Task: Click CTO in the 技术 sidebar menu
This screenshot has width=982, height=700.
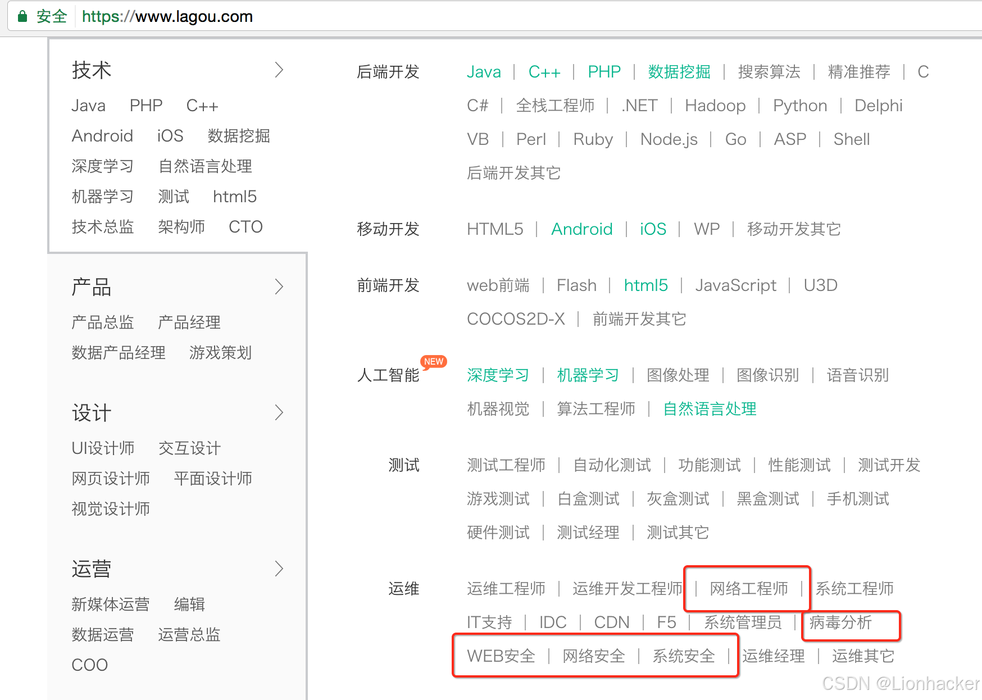Action: (x=245, y=226)
